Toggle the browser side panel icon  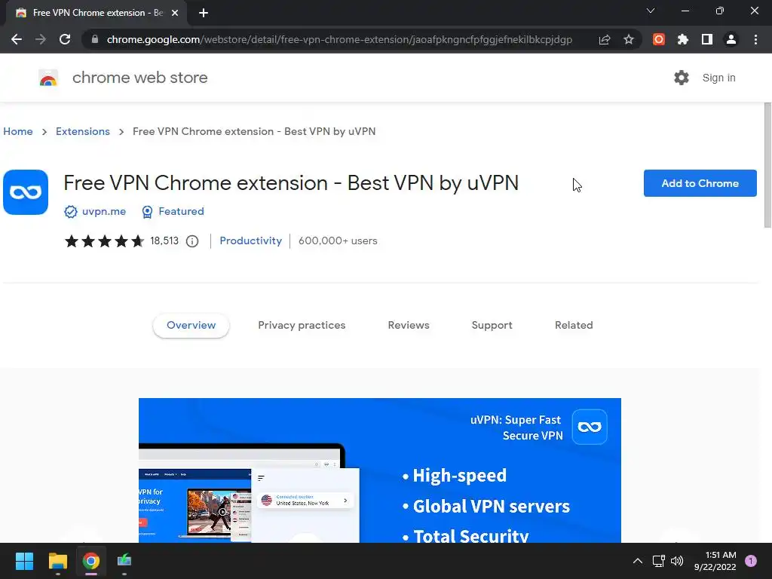(706, 39)
